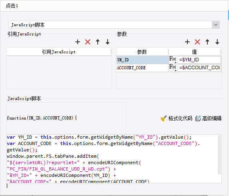The height and width of the screenshot is (196, 229).
Task: Move referenced JavaScript entry down
Action: point(108,42)
